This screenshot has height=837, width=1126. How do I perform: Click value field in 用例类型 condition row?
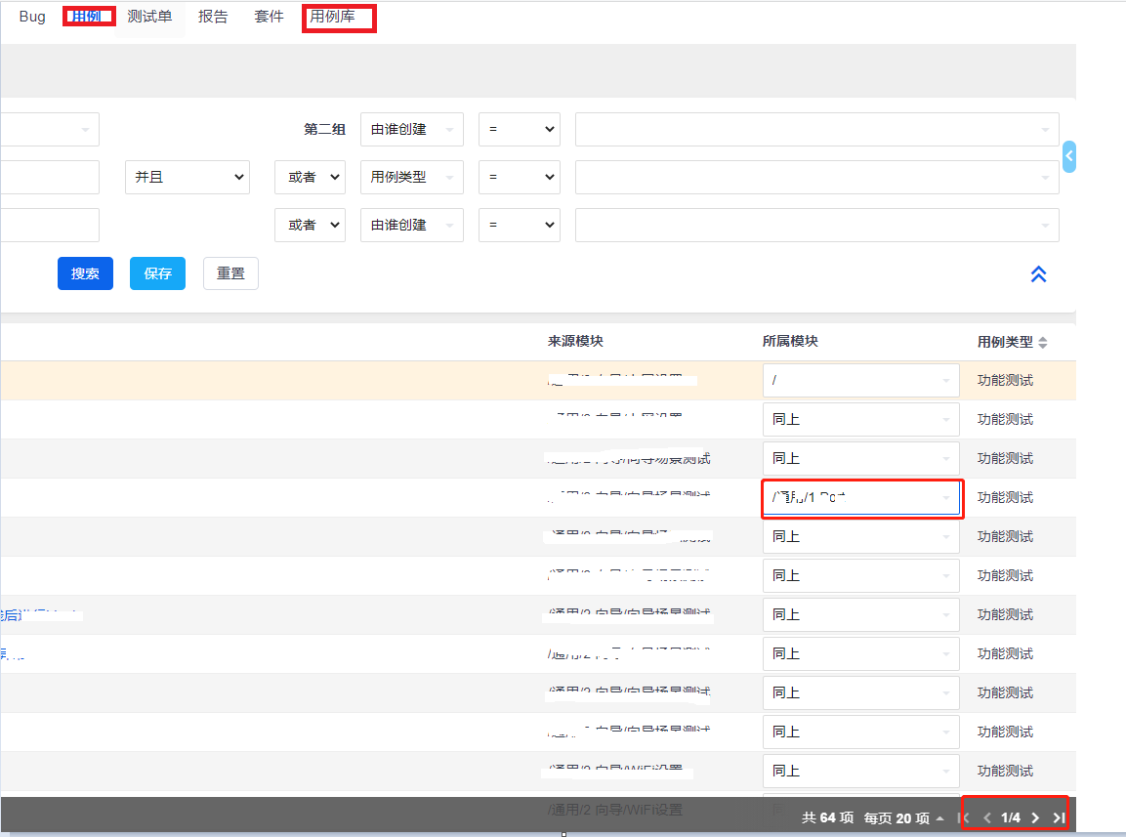click(x=816, y=177)
